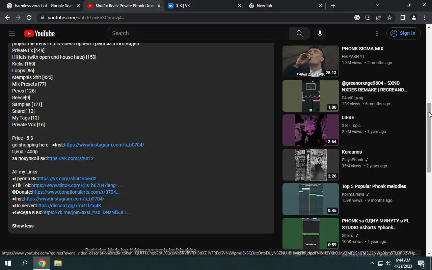432x270 pixels.
Task: Close the New Tab tab
Action: tap(320, 6)
